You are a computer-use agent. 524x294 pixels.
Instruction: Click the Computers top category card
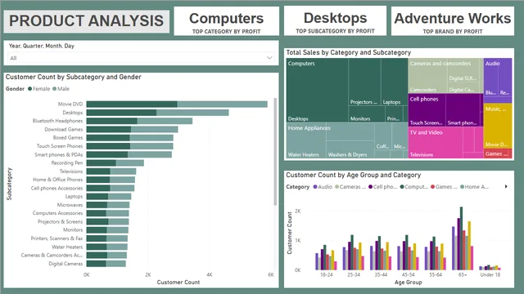227,21
